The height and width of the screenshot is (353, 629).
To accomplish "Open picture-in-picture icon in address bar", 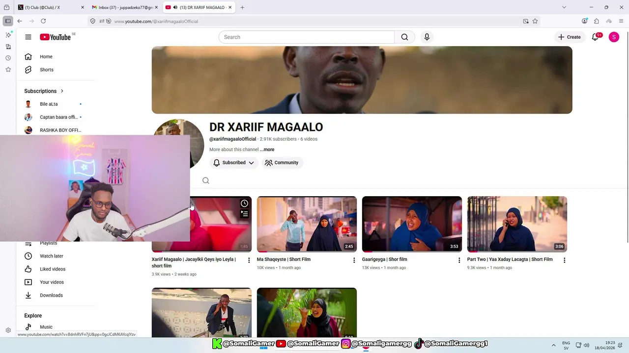I will [526, 21].
